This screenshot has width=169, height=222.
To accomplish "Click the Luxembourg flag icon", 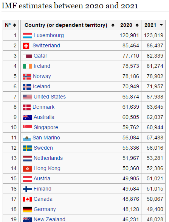I will [27, 36].
